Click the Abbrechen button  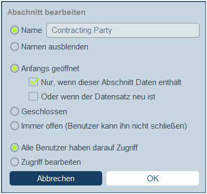click(56, 178)
